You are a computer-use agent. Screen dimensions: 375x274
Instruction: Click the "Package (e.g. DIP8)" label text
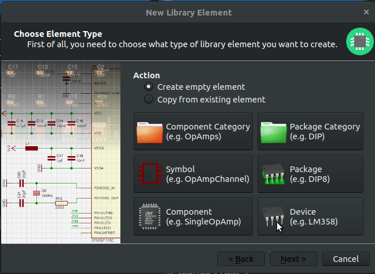coord(310,174)
